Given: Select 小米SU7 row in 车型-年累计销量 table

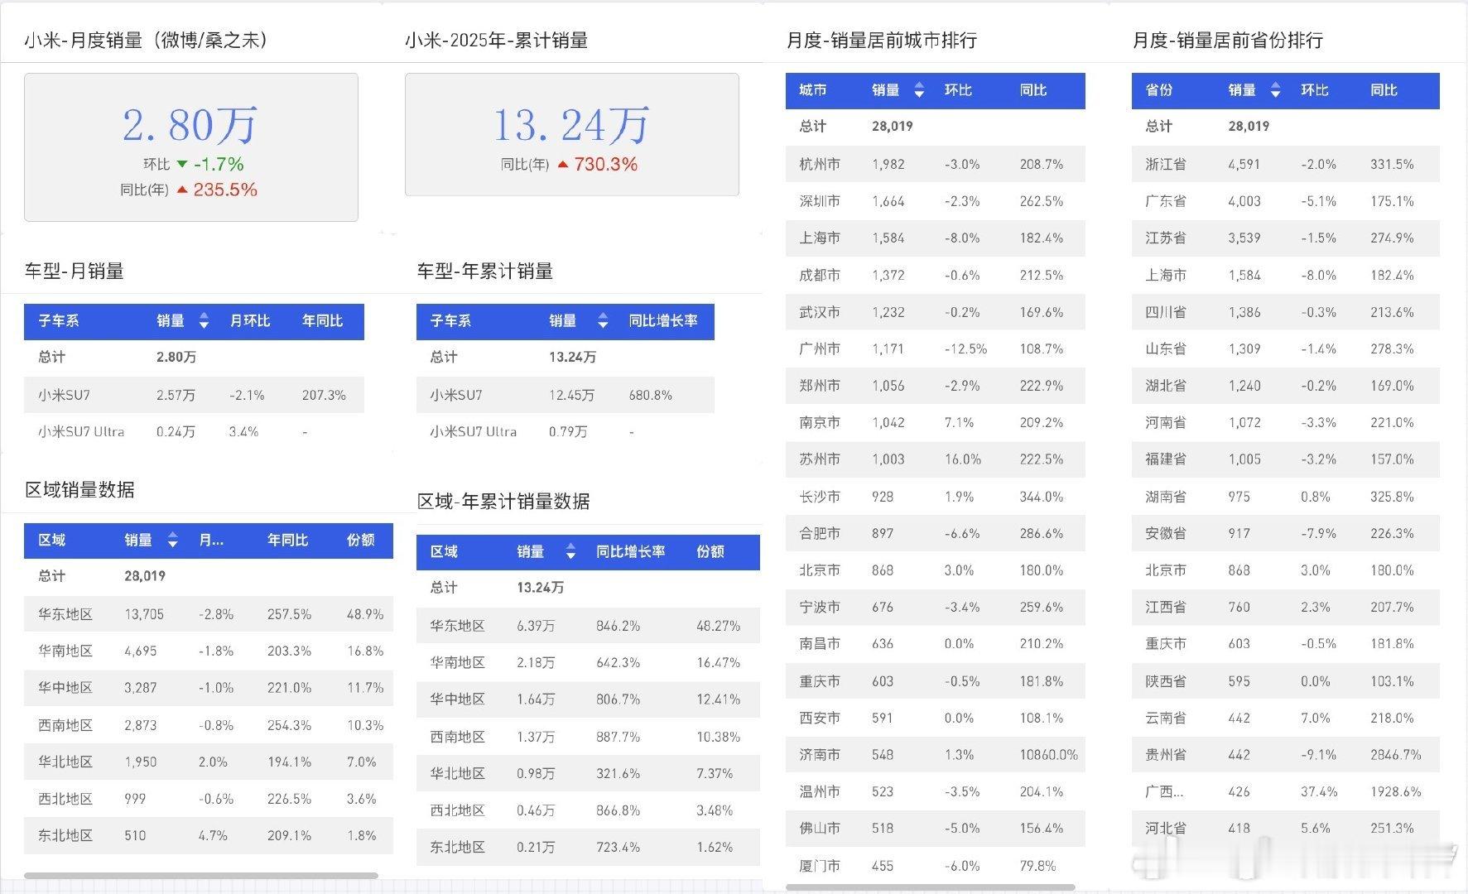Looking at the screenshot, I should (565, 395).
